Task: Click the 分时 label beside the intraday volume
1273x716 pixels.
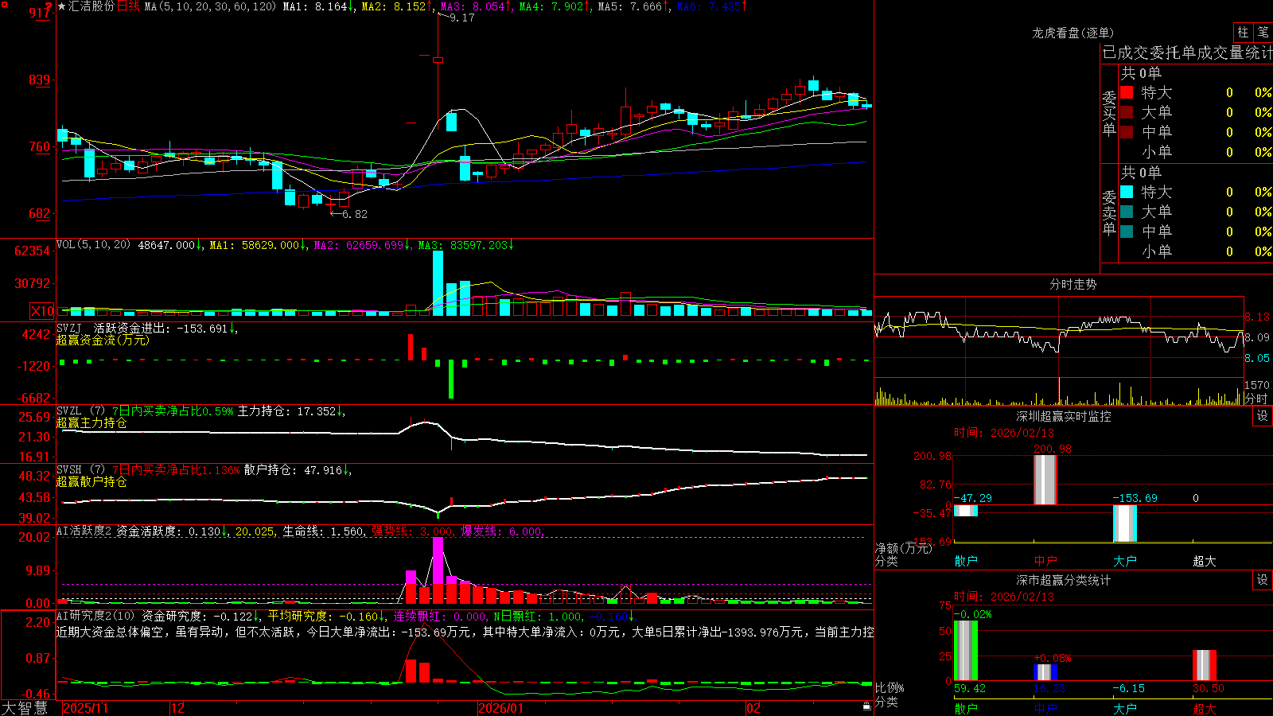Action: pyautogui.click(x=1256, y=399)
